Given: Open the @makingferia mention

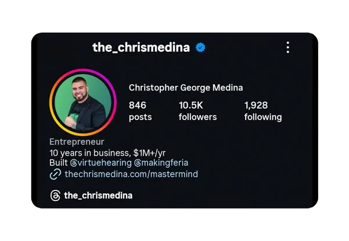Looking at the screenshot, I should pyautogui.click(x=161, y=163).
